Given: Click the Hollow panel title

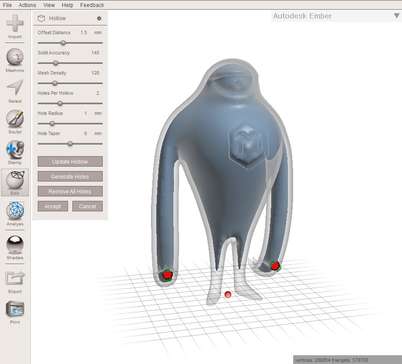Looking at the screenshot, I should click(57, 18).
